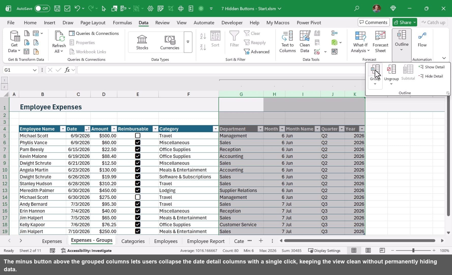Check Reimbursable box for Michael Scott row 14
Screen dimensions: 452x275
(138, 197)
